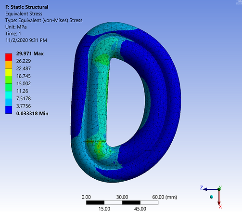The image size is (242, 212).
Task: Click the yellow legend color band
Action: (x=9, y=72)
